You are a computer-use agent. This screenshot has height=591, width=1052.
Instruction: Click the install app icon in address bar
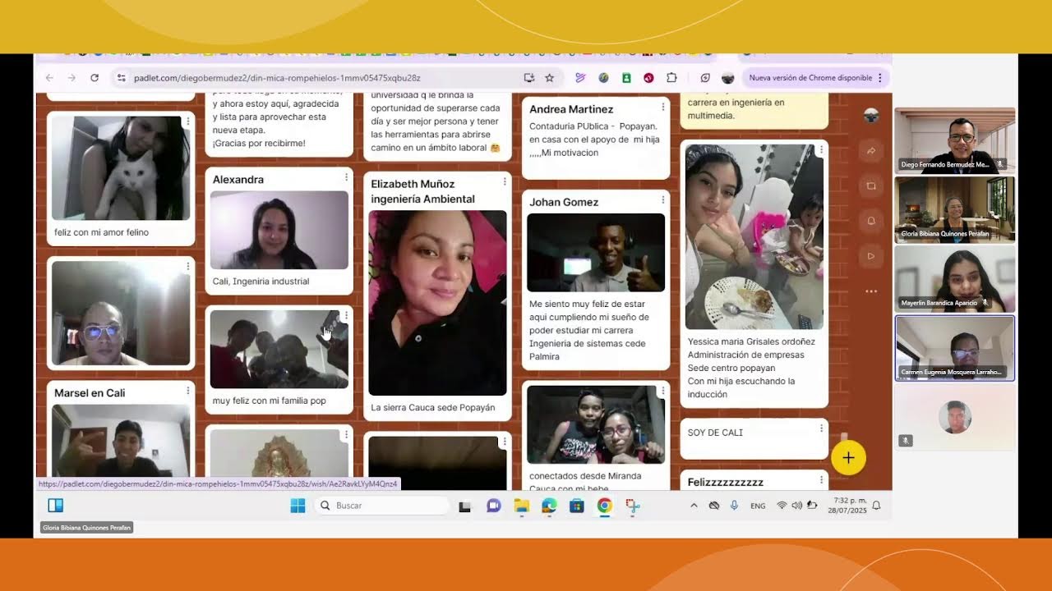point(528,78)
